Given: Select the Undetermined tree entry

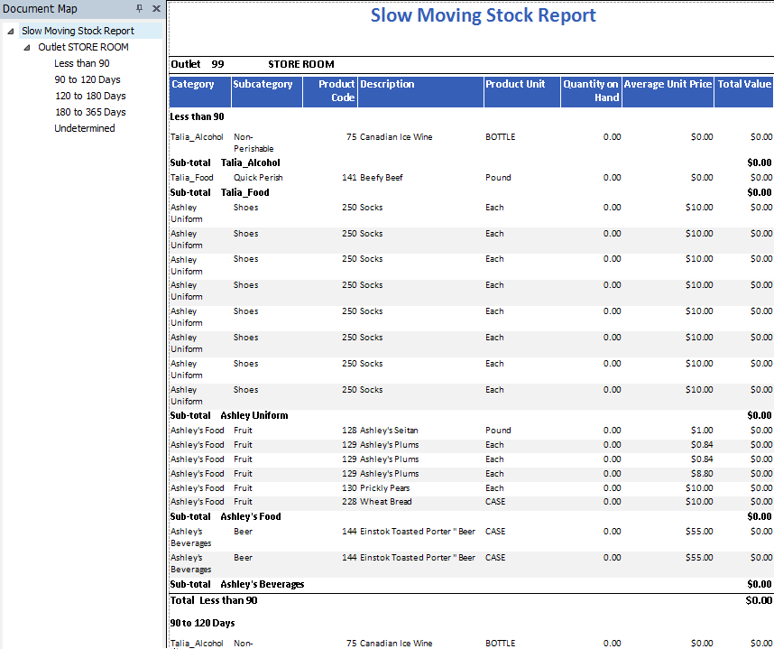Looking at the screenshot, I should click(84, 128).
